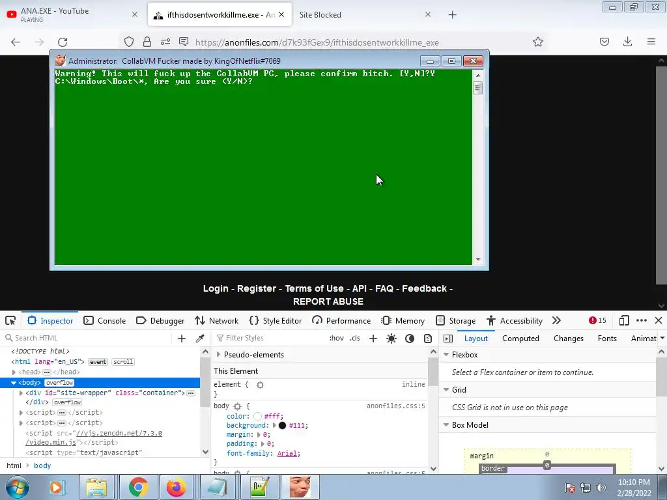Expand the head element node
The width and height of the screenshot is (667, 500).
tap(14, 372)
